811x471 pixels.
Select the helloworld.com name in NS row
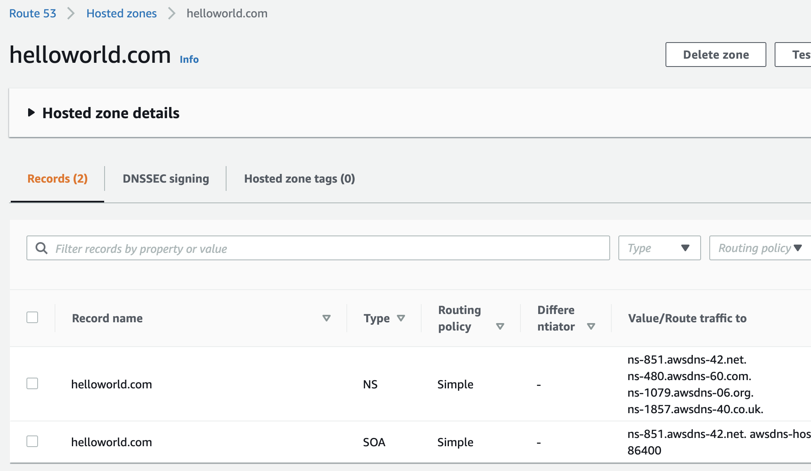pyautogui.click(x=112, y=384)
